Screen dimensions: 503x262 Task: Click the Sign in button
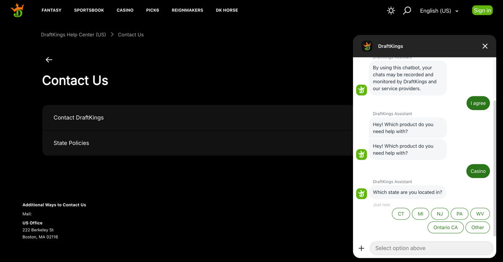coord(482,10)
